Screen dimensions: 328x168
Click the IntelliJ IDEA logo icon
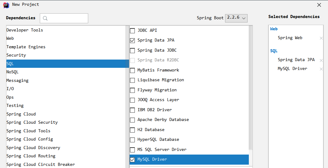[6, 5]
